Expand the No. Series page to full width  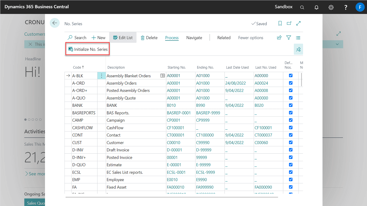(x=298, y=23)
